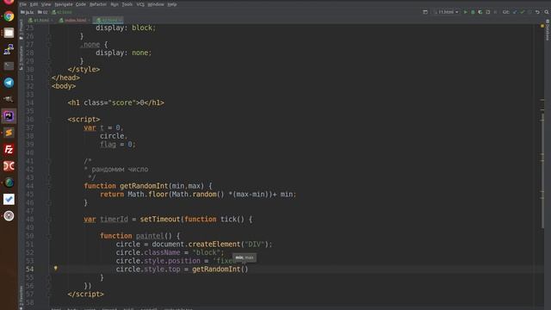Click the PhpStorm dock icon
The image size is (551, 310).
pyautogui.click(x=9, y=116)
